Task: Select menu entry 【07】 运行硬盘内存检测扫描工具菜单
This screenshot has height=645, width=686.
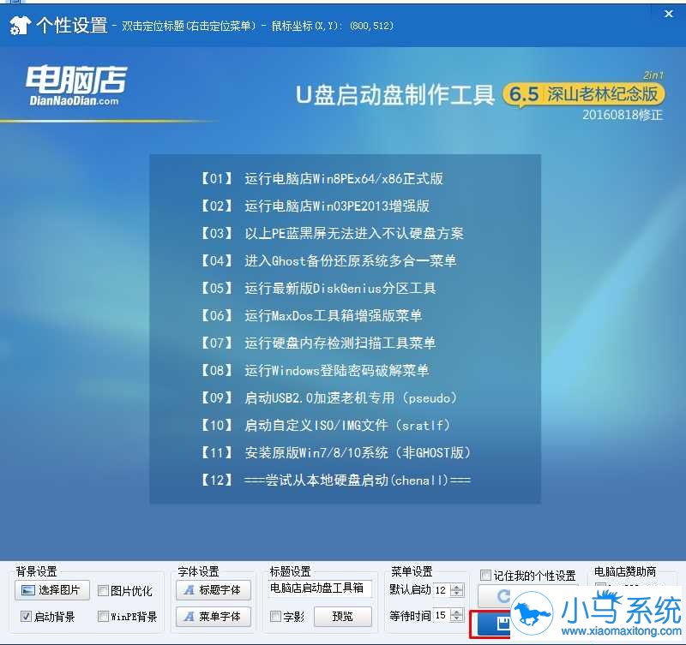Action: (317, 343)
